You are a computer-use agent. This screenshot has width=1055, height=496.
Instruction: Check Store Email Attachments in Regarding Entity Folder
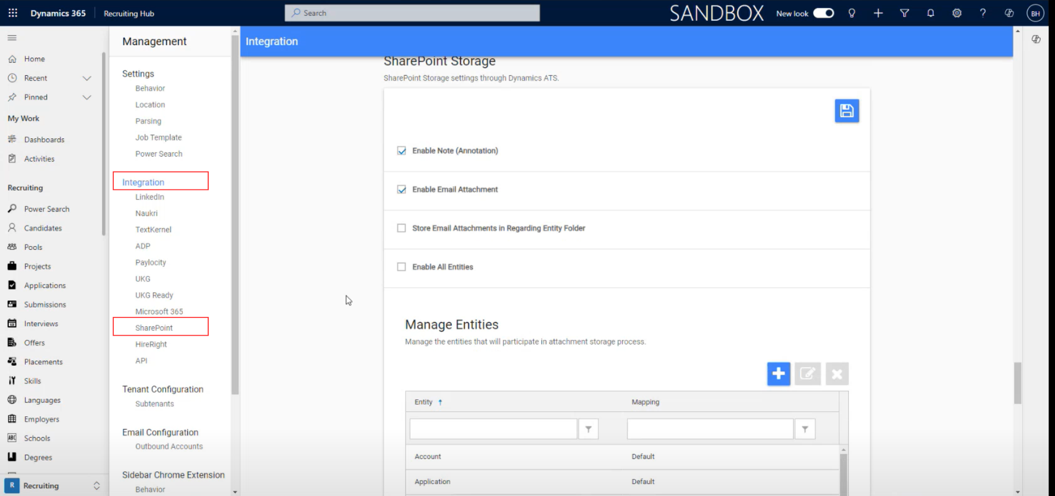[x=402, y=228]
